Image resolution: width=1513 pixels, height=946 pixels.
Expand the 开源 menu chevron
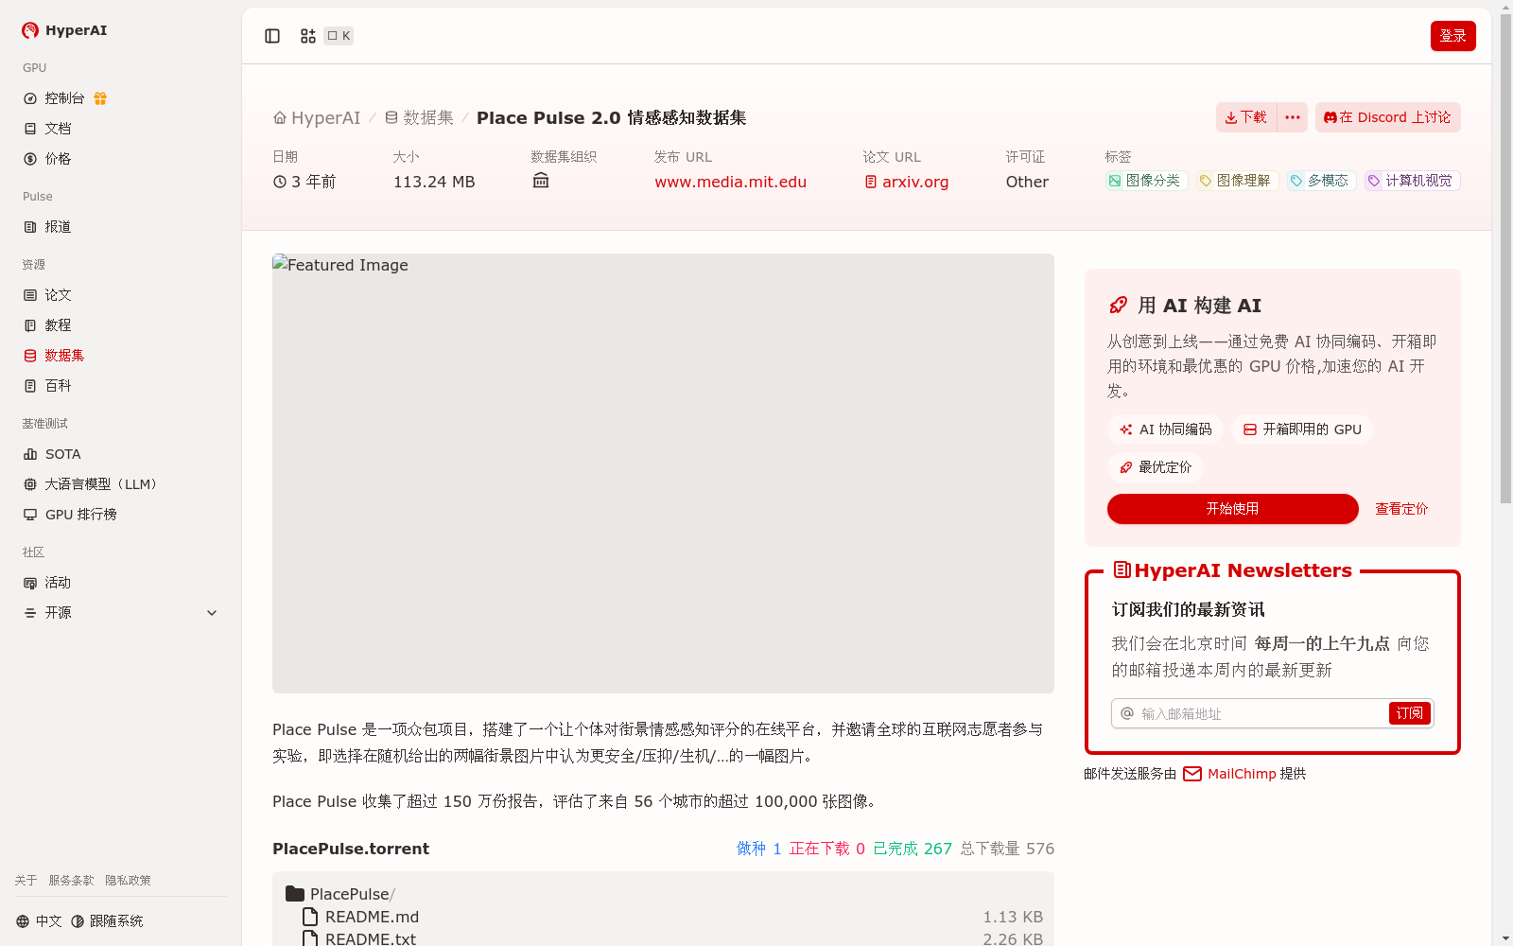pyautogui.click(x=212, y=613)
